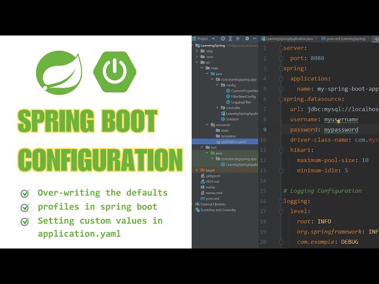Click the Spring Boot power logo

pyautogui.click(x=115, y=72)
